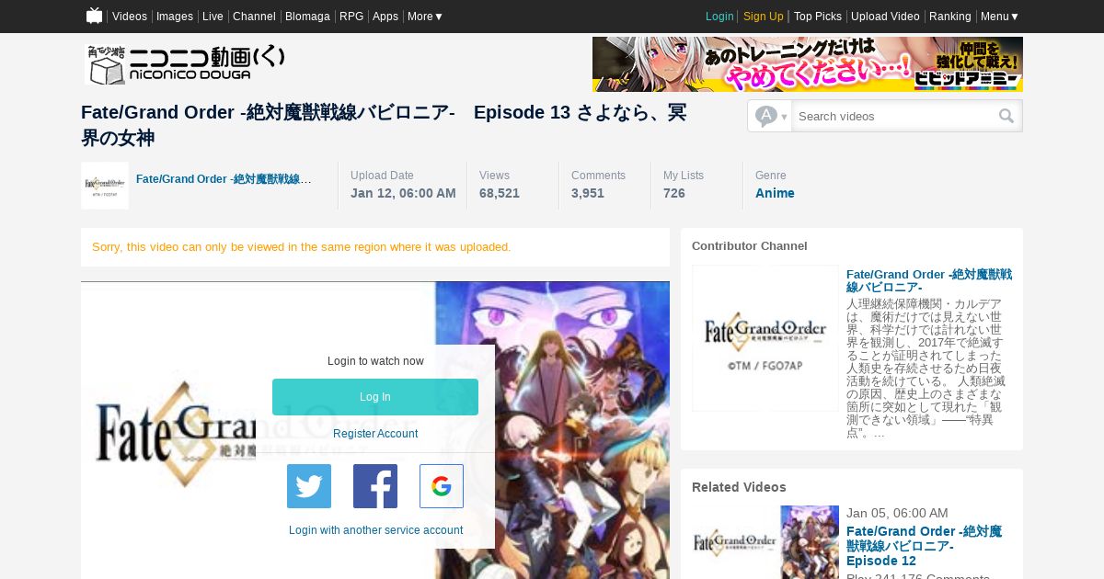The width and height of the screenshot is (1104, 579).
Task: Click the teal Log In button
Action: [x=375, y=397]
